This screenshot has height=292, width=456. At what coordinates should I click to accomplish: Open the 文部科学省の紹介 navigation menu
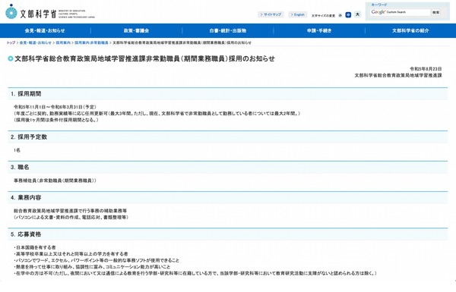coord(410,30)
